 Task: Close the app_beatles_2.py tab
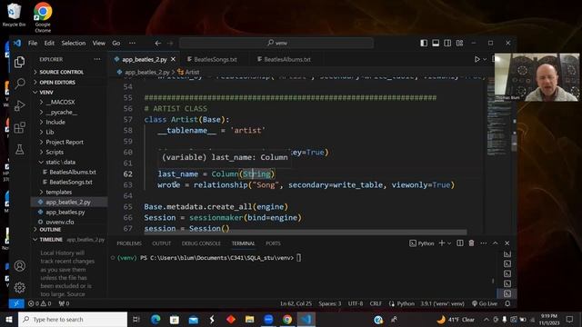point(173,59)
